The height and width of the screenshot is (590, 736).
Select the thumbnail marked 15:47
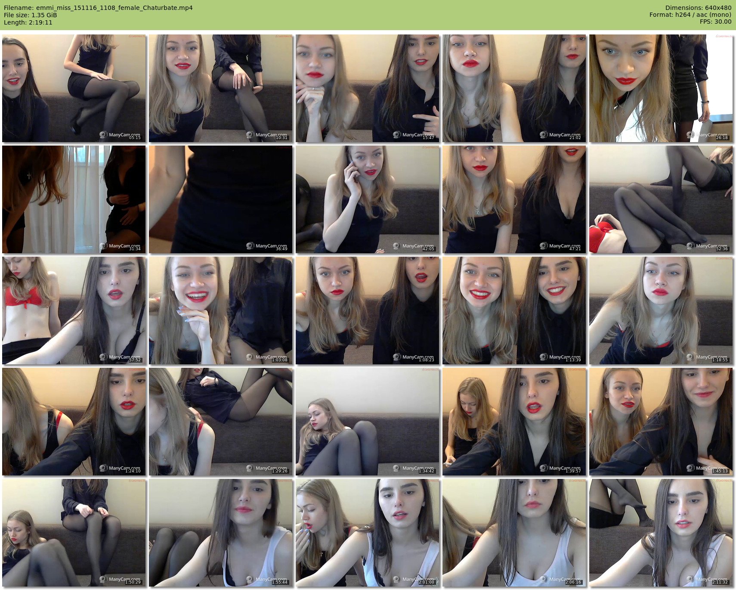coord(368,88)
